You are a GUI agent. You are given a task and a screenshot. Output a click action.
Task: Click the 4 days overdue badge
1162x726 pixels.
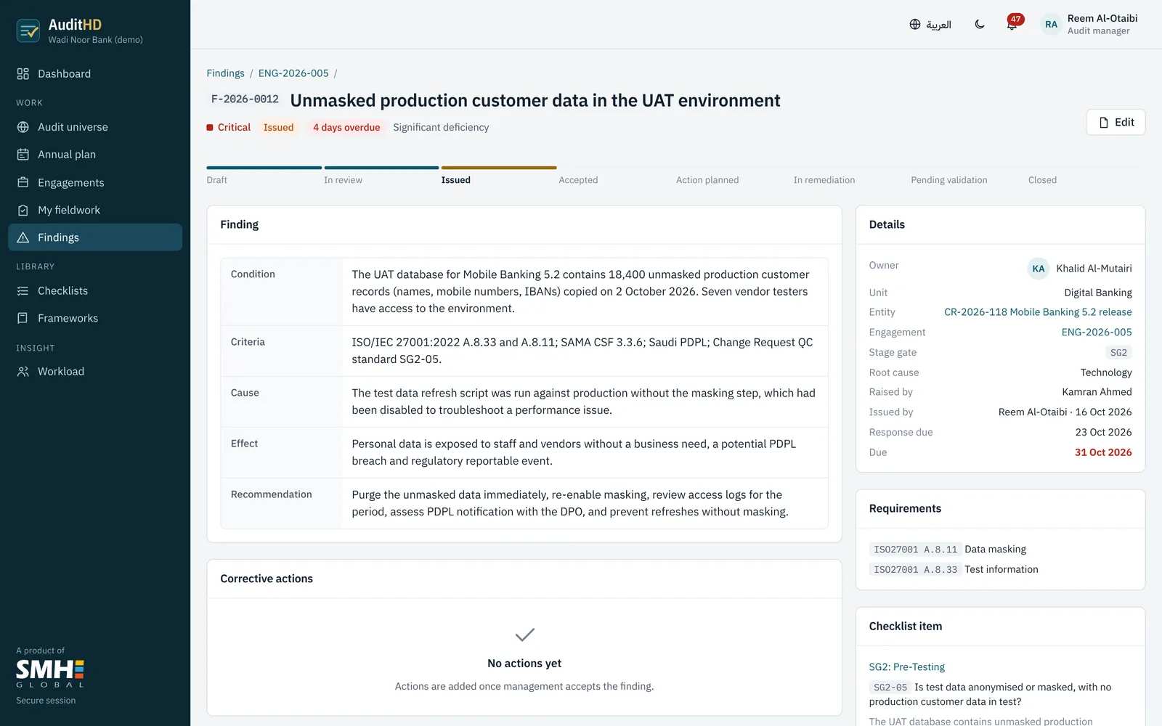tap(346, 127)
